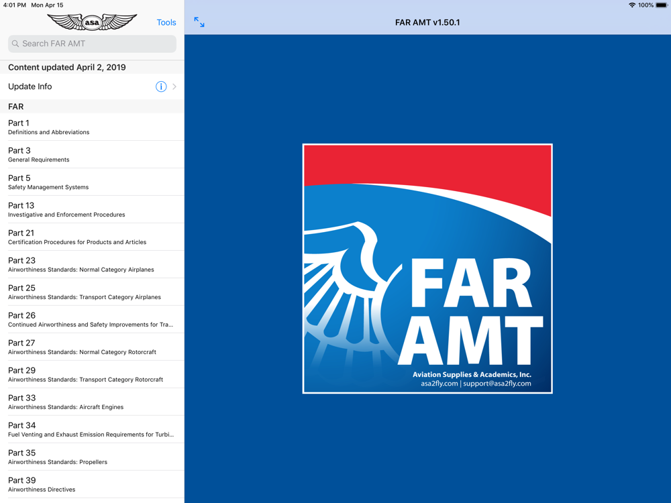671x503 pixels.
Task: Open the Tools menu
Action: [166, 22]
